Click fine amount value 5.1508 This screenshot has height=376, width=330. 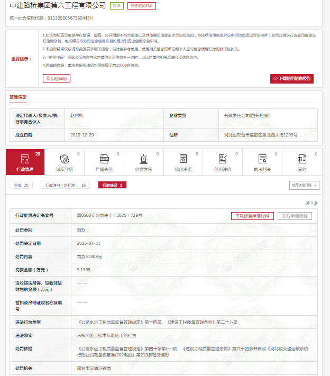[x=84, y=270]
